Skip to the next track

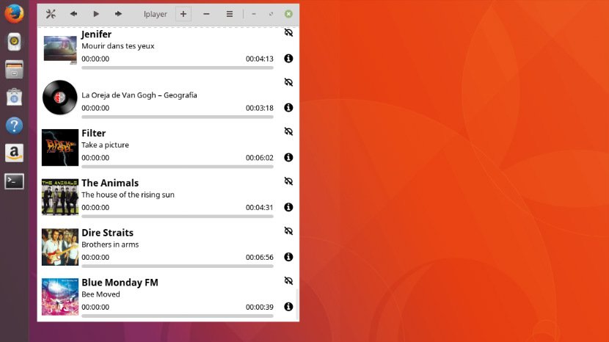click(118, 14)
